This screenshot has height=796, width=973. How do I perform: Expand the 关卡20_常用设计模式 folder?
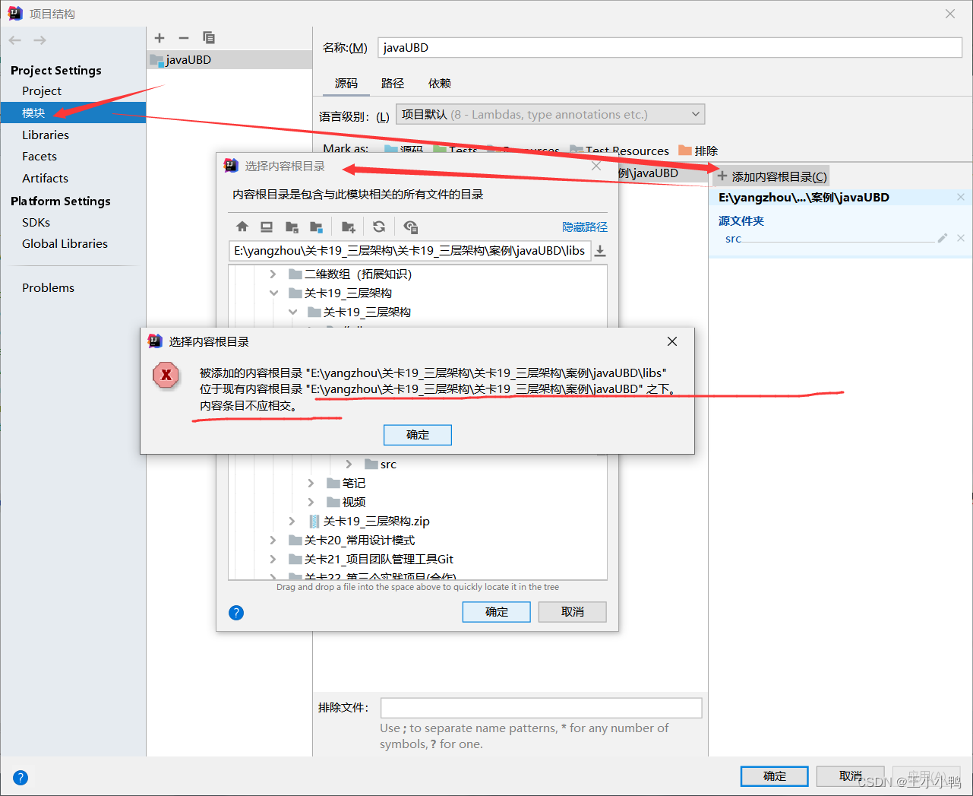coord(273,540)
